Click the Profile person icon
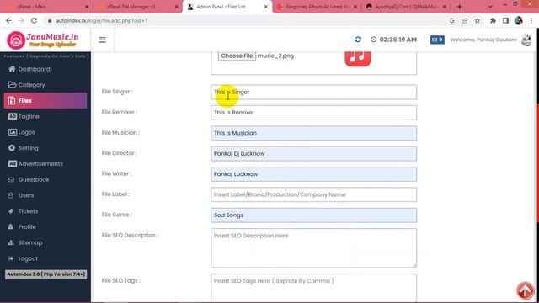 click(x=11, y=226)
